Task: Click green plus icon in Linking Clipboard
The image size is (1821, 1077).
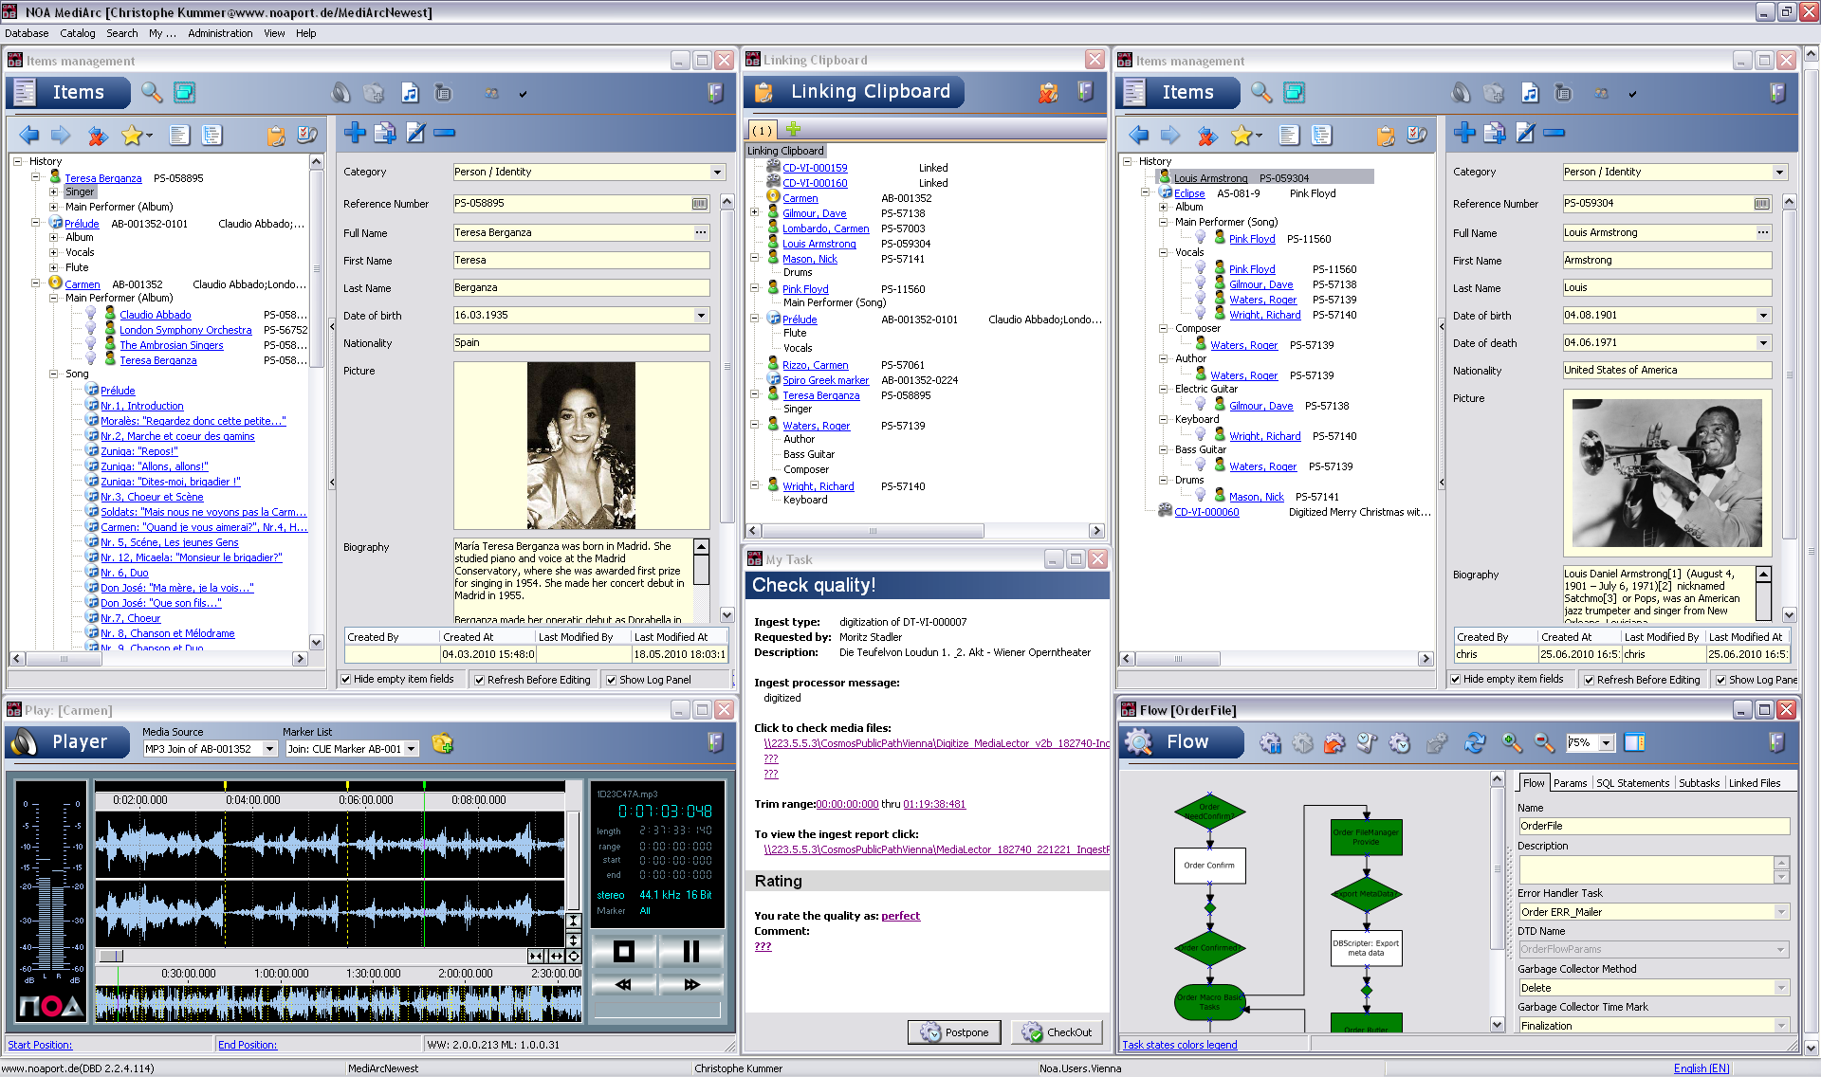Action: click(x=793, y=129)
